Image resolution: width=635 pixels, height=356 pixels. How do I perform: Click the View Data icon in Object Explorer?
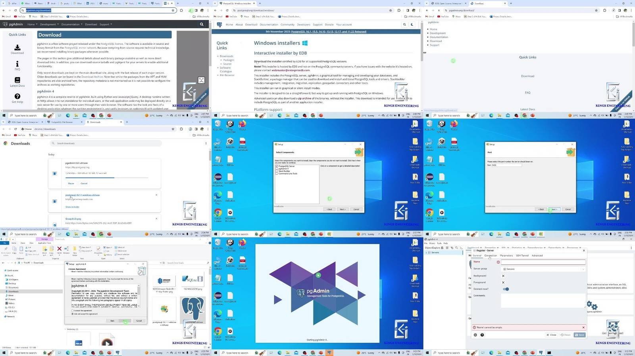[447, 248]
